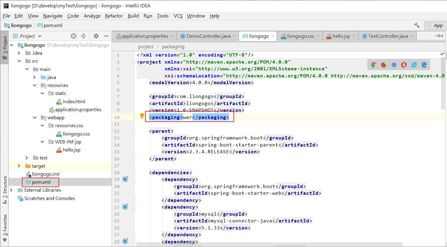Click 'packaging' in editor breadcrumb

click(173, 46)
